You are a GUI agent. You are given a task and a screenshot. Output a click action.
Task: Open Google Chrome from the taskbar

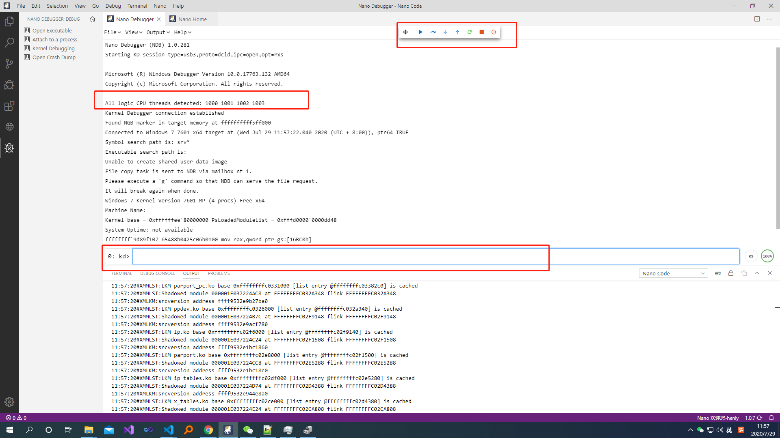tap(208, 430)
